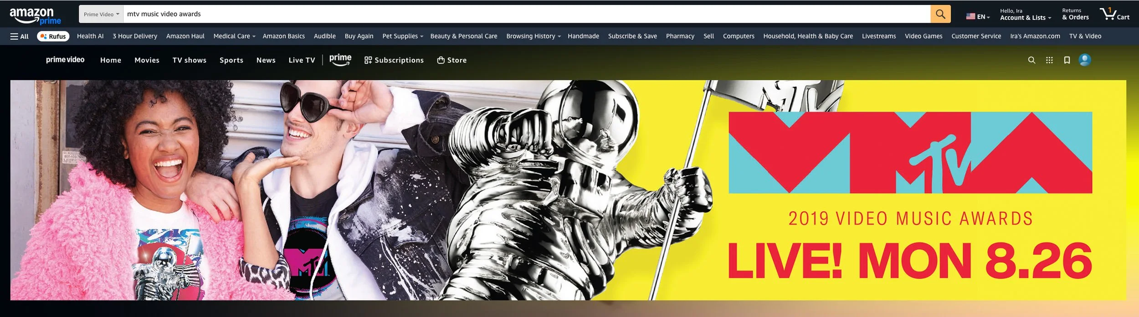The width and height of the screenshot is (1139, 317).
Task: Open the Buy Again link
Action: click(x=359, y=36)
